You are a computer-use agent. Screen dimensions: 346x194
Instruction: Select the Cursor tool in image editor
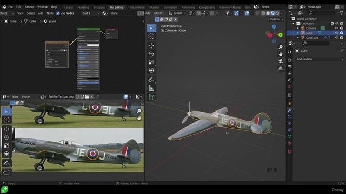[6, 120]
